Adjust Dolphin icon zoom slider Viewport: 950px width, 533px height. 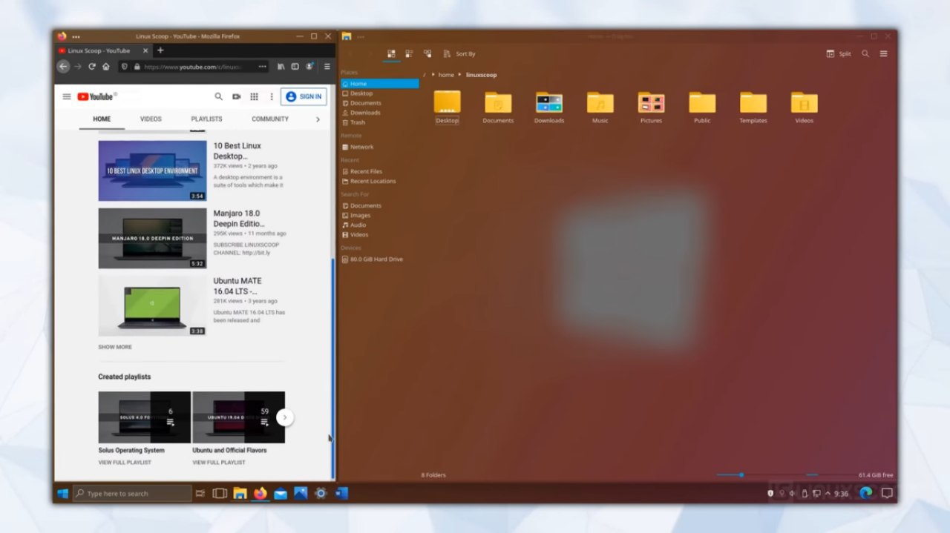[741, 474]
